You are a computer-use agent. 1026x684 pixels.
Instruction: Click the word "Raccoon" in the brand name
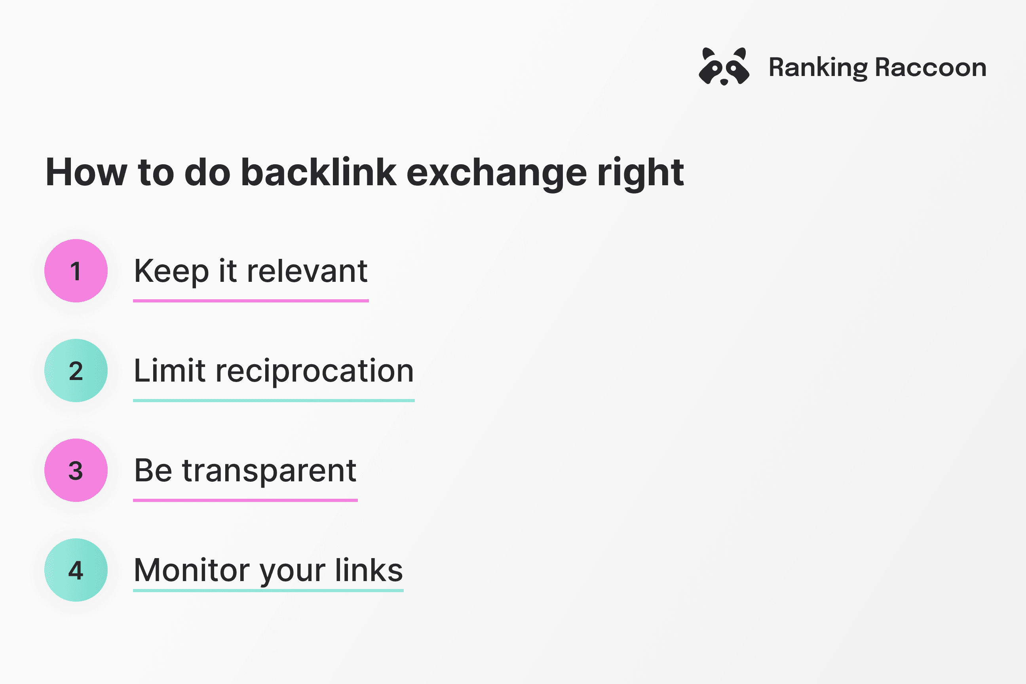tap(931, 68)
